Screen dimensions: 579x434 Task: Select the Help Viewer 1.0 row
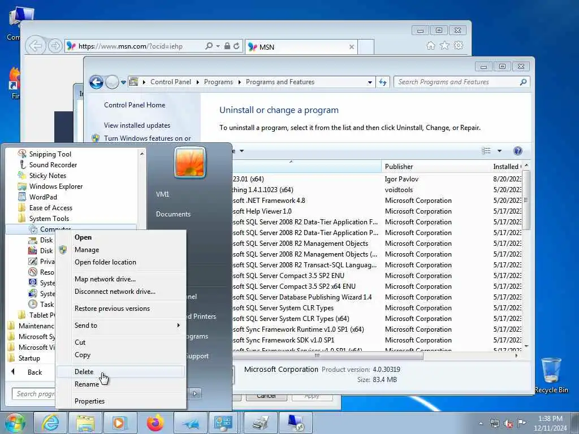point(377,211)
